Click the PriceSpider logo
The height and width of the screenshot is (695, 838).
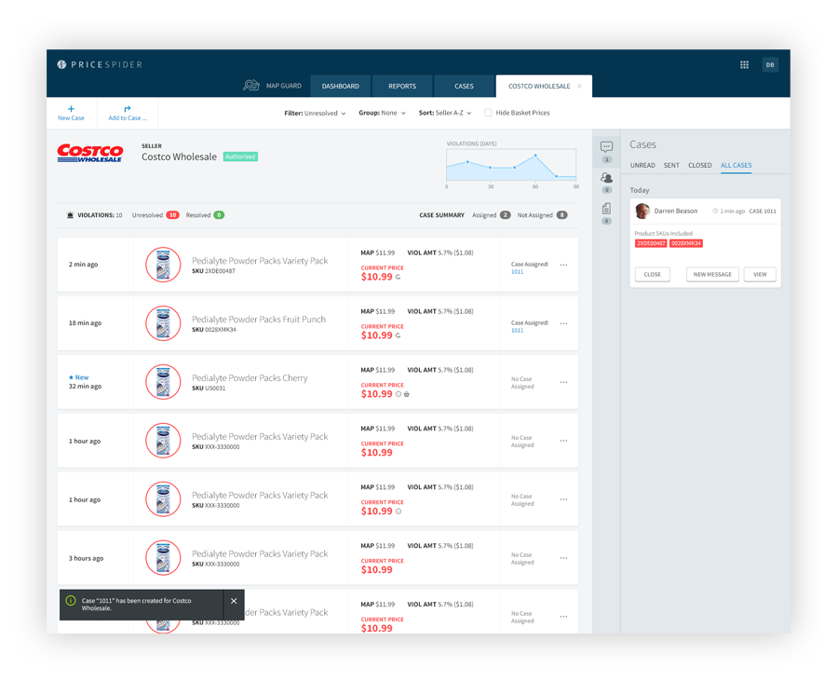pos(100,64)
